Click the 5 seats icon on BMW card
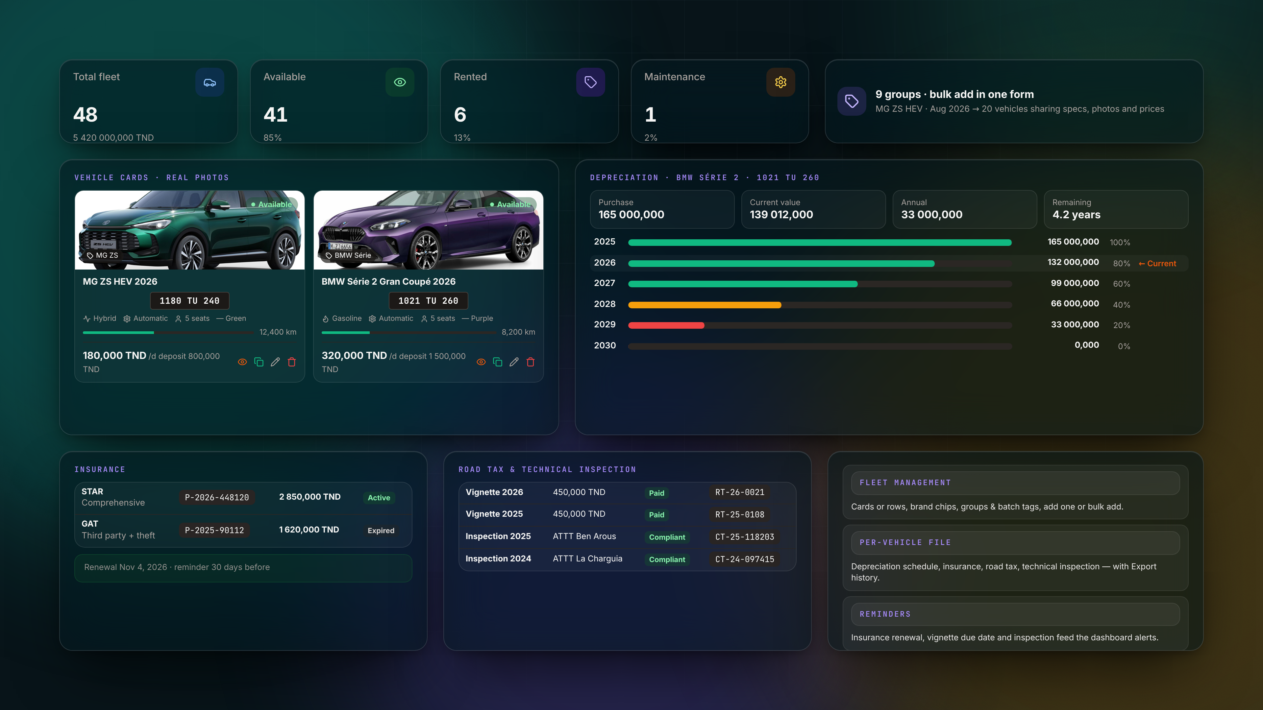 (424, 319)
